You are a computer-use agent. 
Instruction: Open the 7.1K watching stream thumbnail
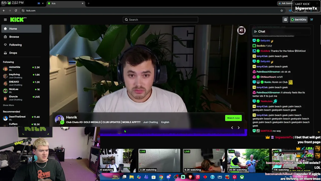pos(292,161)
